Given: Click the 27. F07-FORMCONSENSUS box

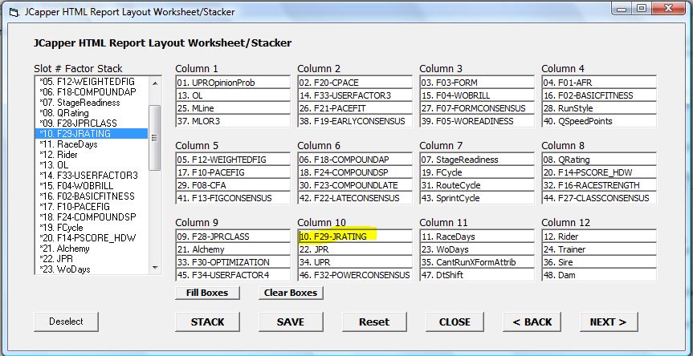Looking at the screenshot, I should (x=476, y=108).
